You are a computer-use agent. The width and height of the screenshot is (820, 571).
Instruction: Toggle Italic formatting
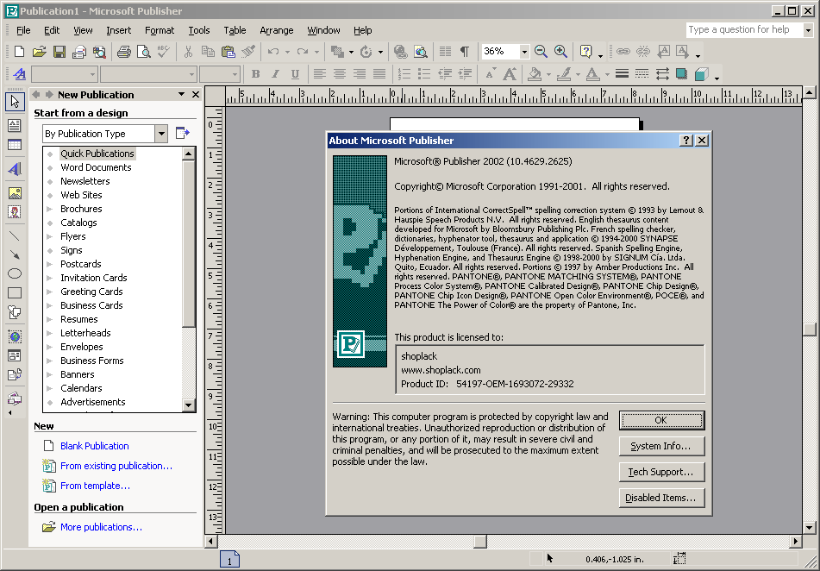276,74
